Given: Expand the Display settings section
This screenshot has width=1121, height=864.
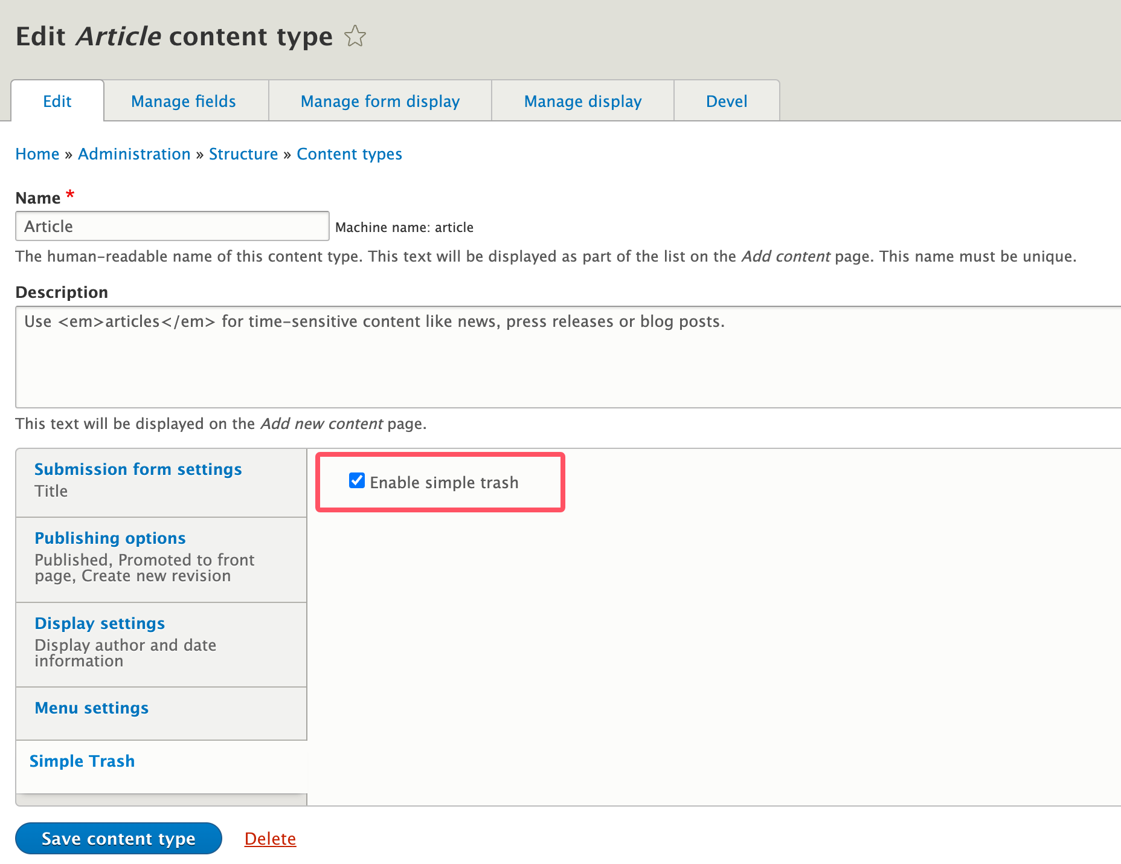Looking at the screenshot, I should (x=100, y=623).
